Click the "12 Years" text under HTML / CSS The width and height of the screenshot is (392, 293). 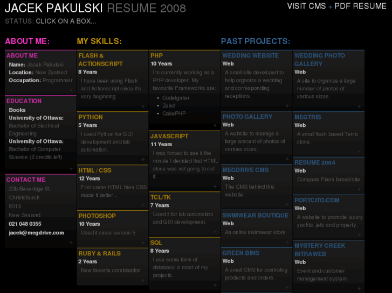point(90,178)
